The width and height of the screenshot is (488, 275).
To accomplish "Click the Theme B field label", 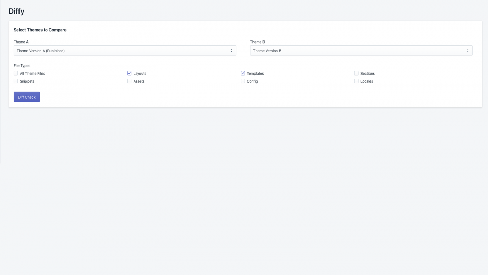I will click(x=258, y=42).
